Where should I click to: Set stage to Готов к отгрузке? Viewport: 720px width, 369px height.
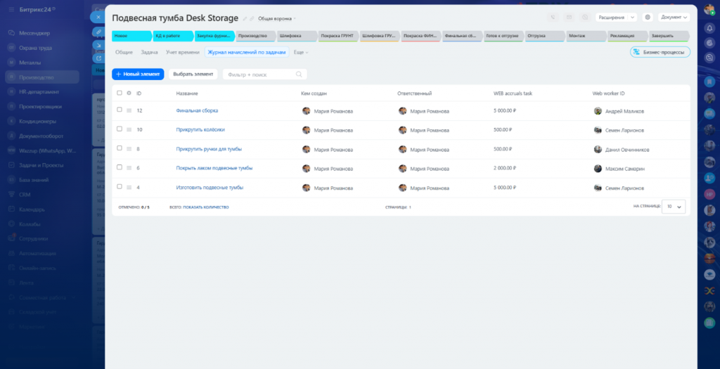503,36
